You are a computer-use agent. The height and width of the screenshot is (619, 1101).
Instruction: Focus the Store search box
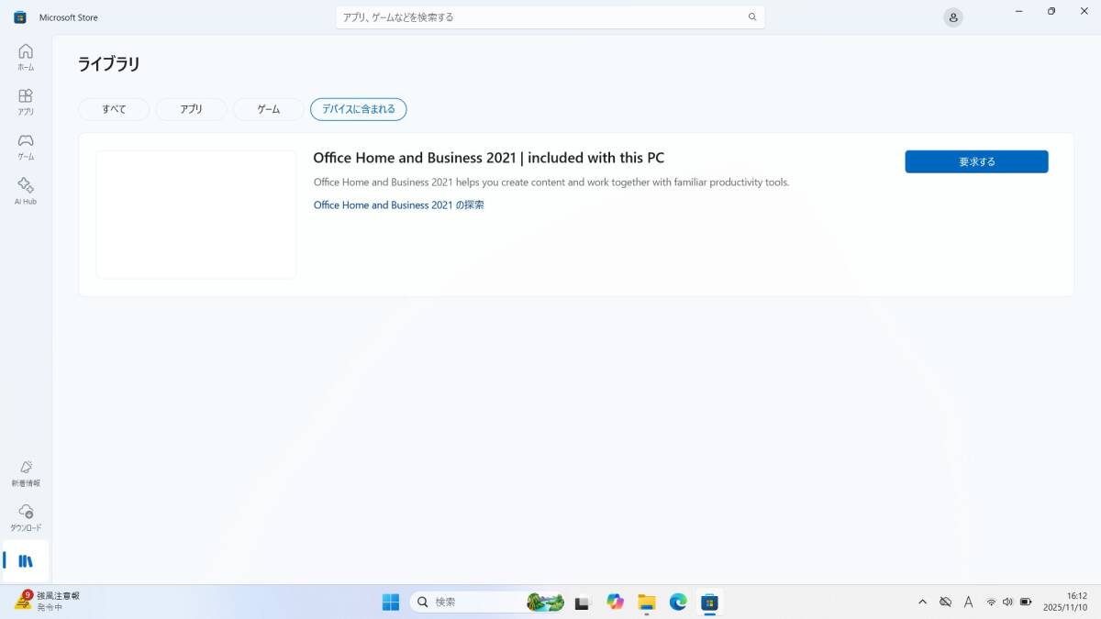[x=550, y=17]
